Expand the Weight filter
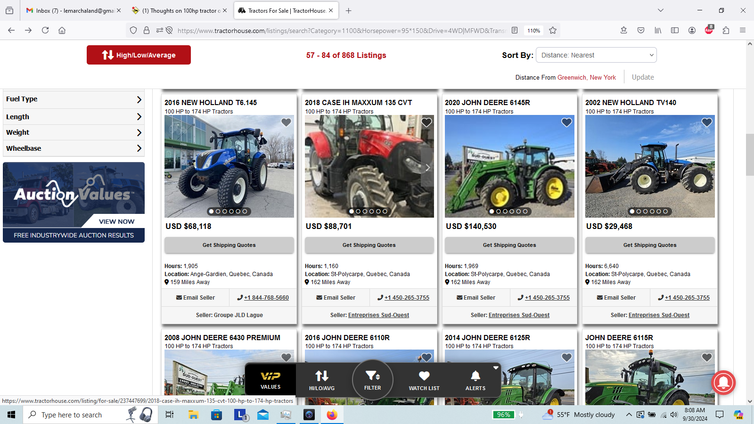The image size is (754, 424). point(74,132)
